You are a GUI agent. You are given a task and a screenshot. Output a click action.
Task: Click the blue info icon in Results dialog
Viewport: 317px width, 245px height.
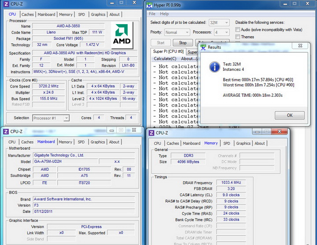[x=214, y=67]
